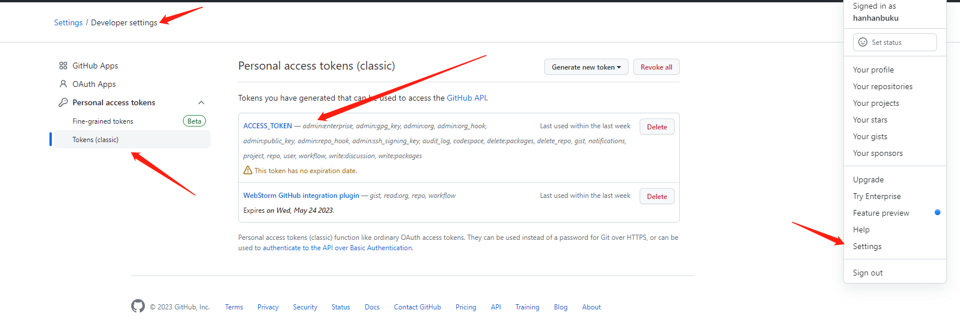Image resolution: width=960 pixels, height=333 pixels.
Task: Click Sign out in the user menu
Action: click(867, 273)
